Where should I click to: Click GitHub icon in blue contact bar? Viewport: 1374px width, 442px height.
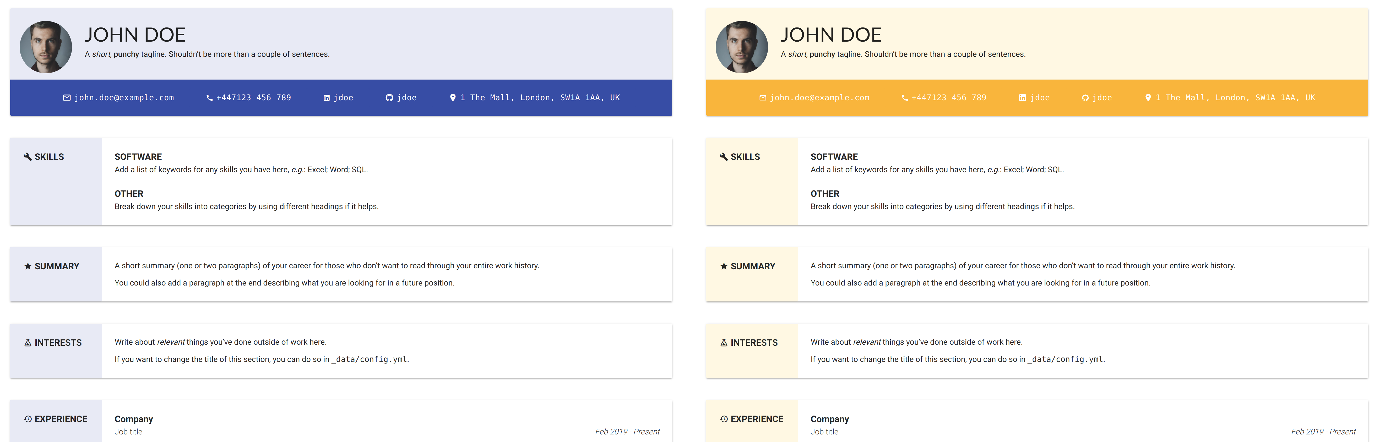point(389,98)
